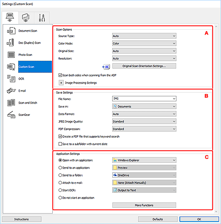Choose the Doc (Duplex) Scan icon

[10, 42]
